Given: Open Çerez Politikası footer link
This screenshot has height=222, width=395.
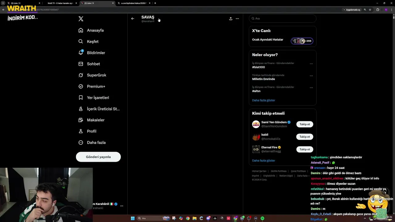Looking at the screenshot, I should coord(298,171).
